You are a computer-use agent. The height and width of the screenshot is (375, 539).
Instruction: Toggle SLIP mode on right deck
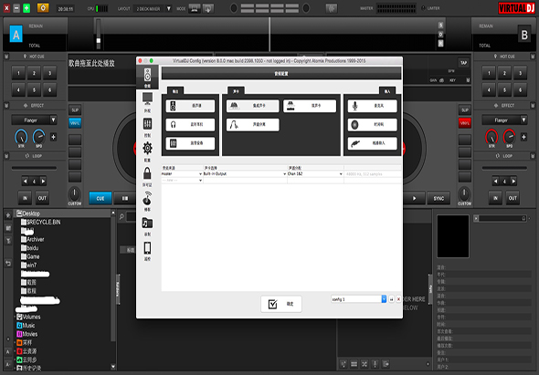464,109
